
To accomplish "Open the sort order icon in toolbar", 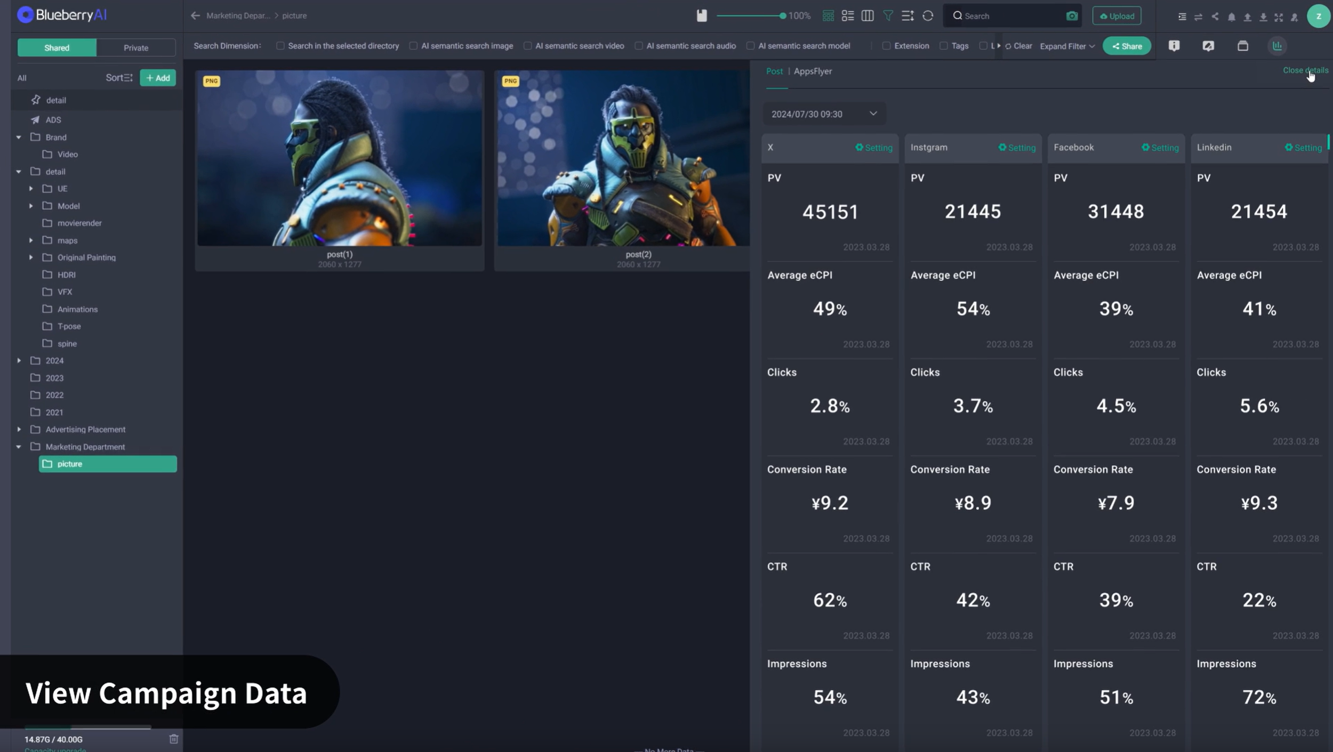I will click(908, 15).
